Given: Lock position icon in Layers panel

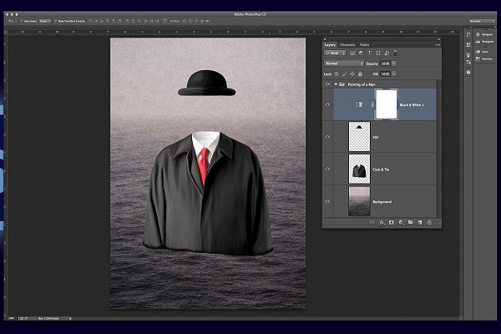Looking at the screenshot, I should click(x=352, y=73).
